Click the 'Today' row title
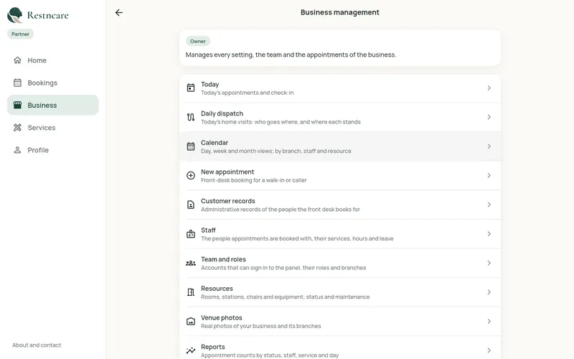574x359 pixels. pyautogui.click(x=210, y=84)
